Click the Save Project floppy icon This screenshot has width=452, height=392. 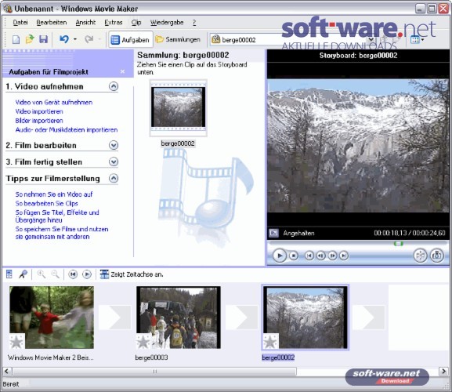coord(43,39)
